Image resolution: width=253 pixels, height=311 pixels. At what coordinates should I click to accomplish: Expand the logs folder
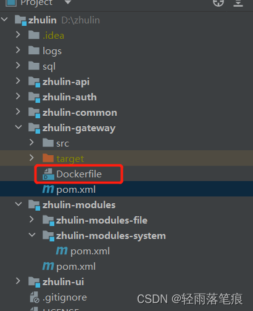click(18, 50)
